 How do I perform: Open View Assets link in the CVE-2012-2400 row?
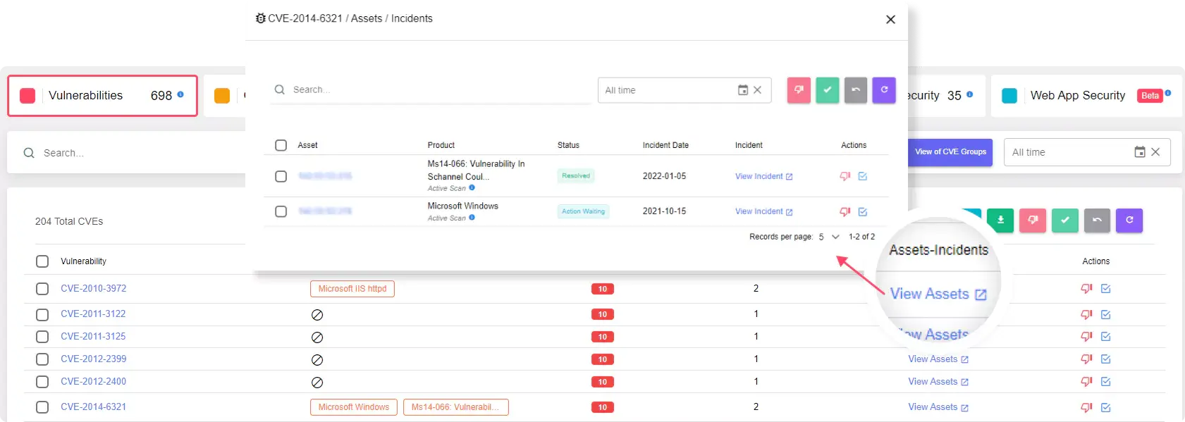click(x=938, y=382)
